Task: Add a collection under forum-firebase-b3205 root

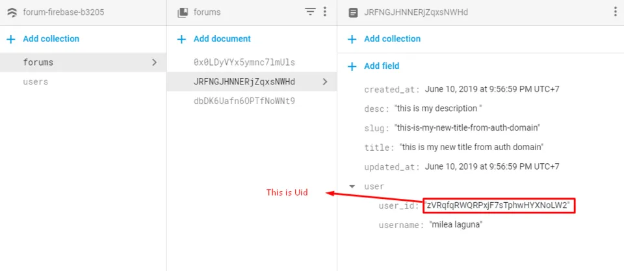Action: [51, 38]
